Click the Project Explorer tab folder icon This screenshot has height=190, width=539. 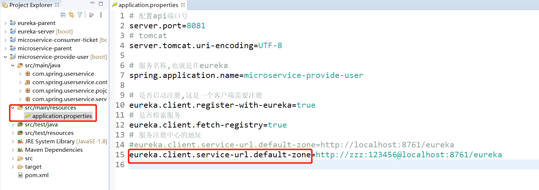click(5, 5)
